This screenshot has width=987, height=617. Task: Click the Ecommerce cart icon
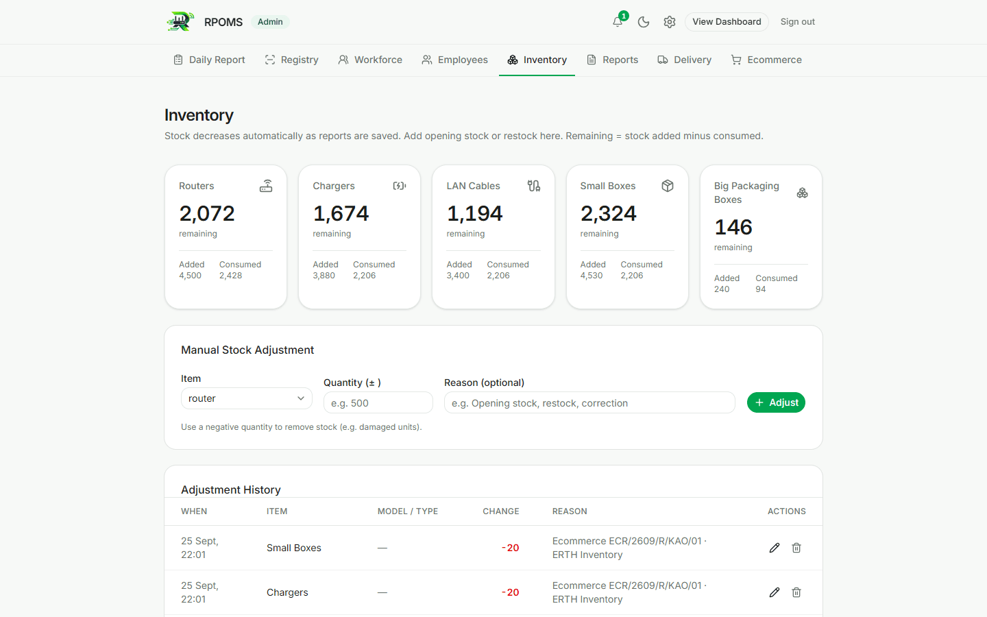(736, 60)
